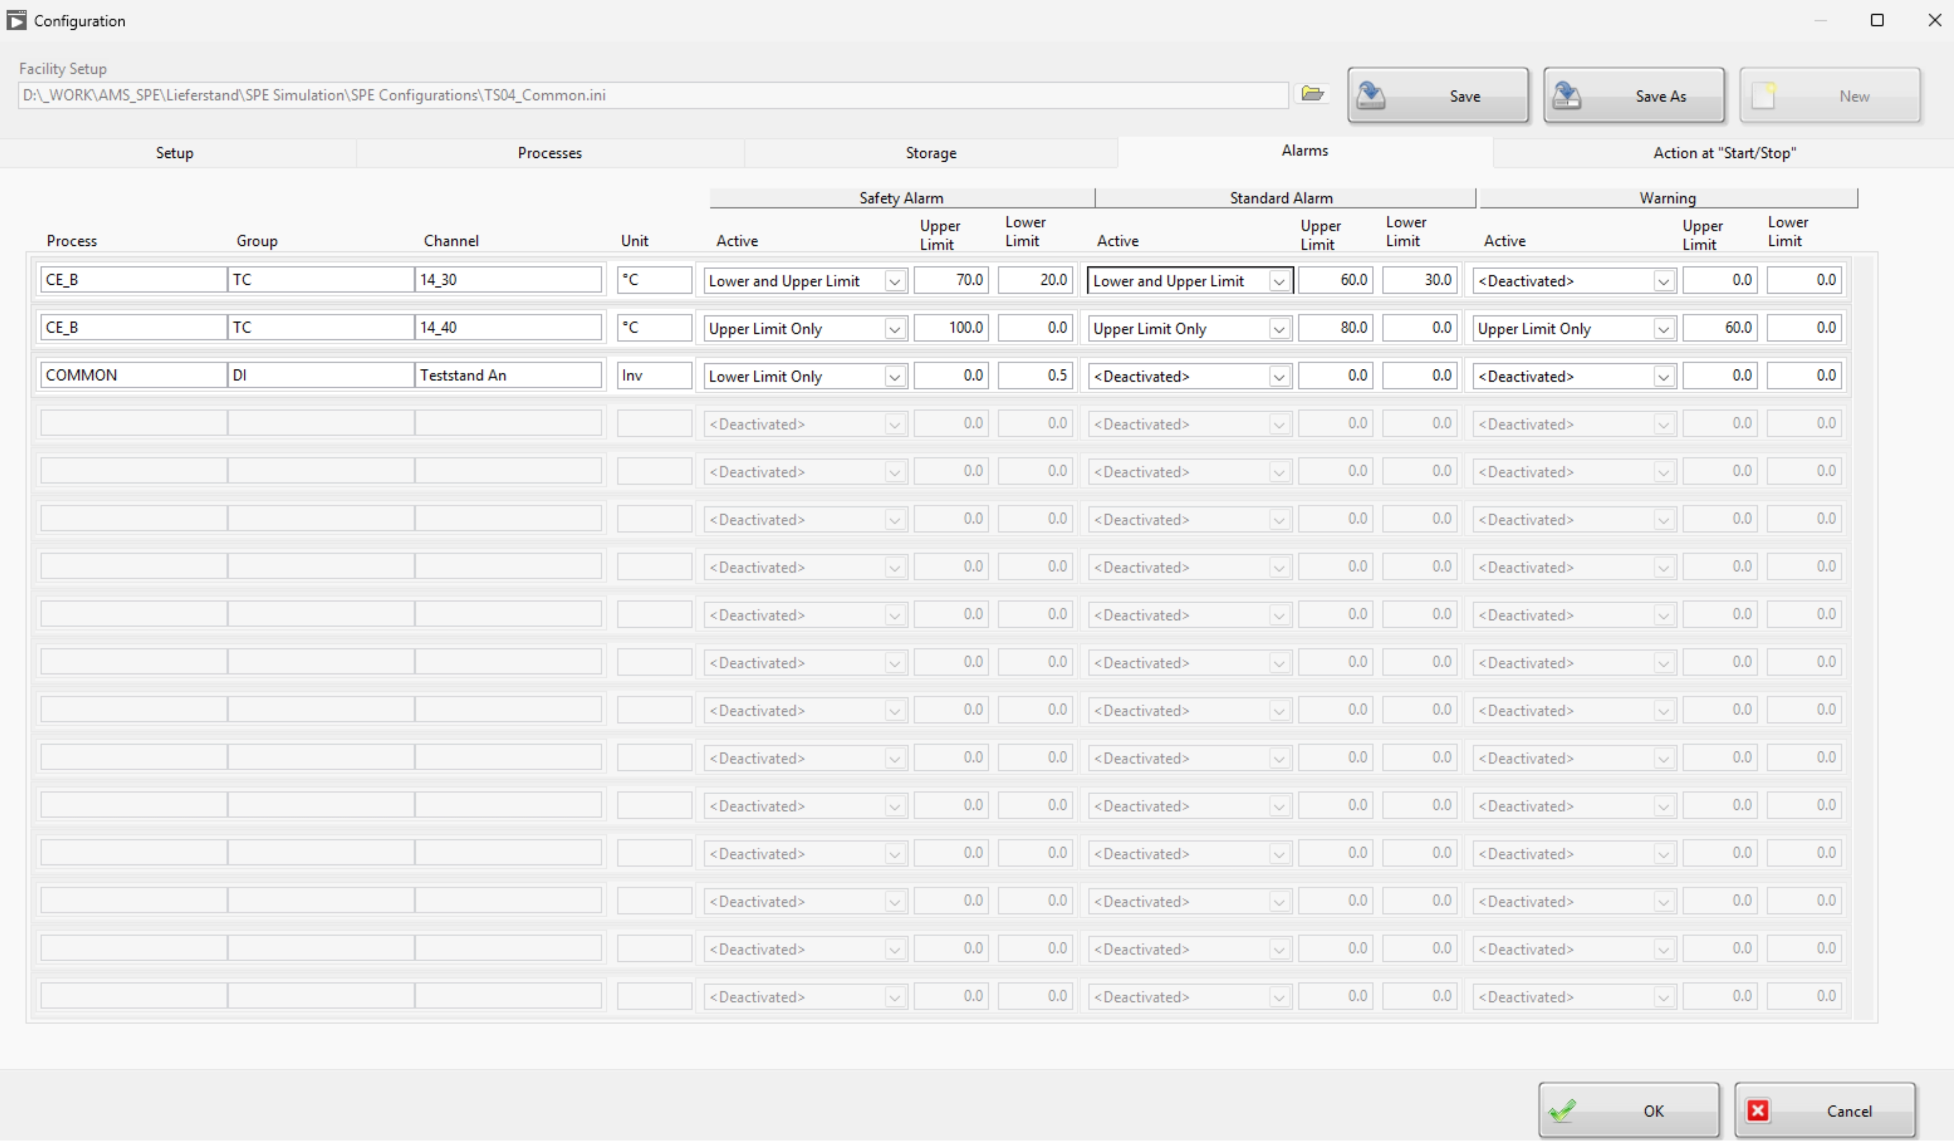
Task: Open the Action at "Start/Stop" tab
Action: 1724,153
